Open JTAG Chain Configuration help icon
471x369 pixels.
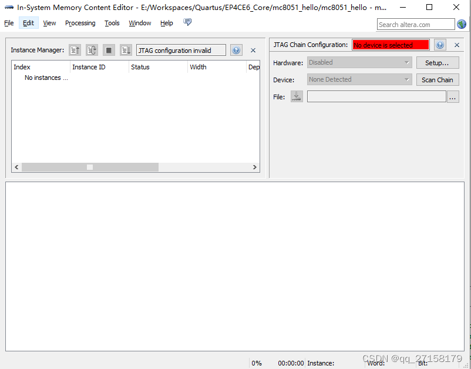click(440, 45)
